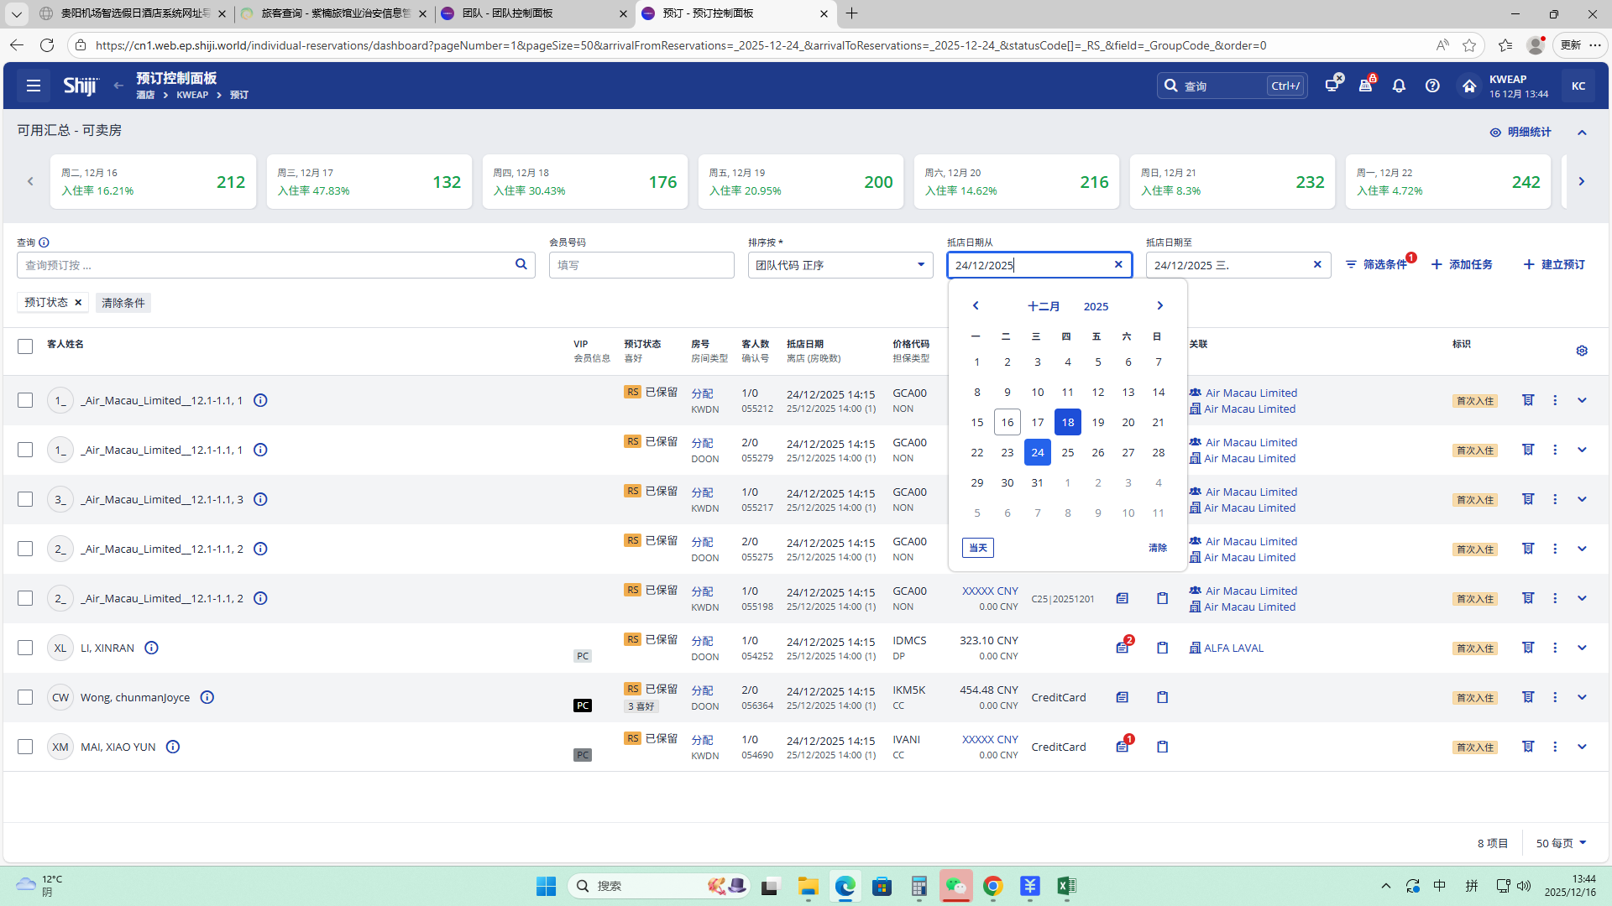Open the help question mark icon
The height and width of the screenshot is (906, 1612).
point(1432,86)
